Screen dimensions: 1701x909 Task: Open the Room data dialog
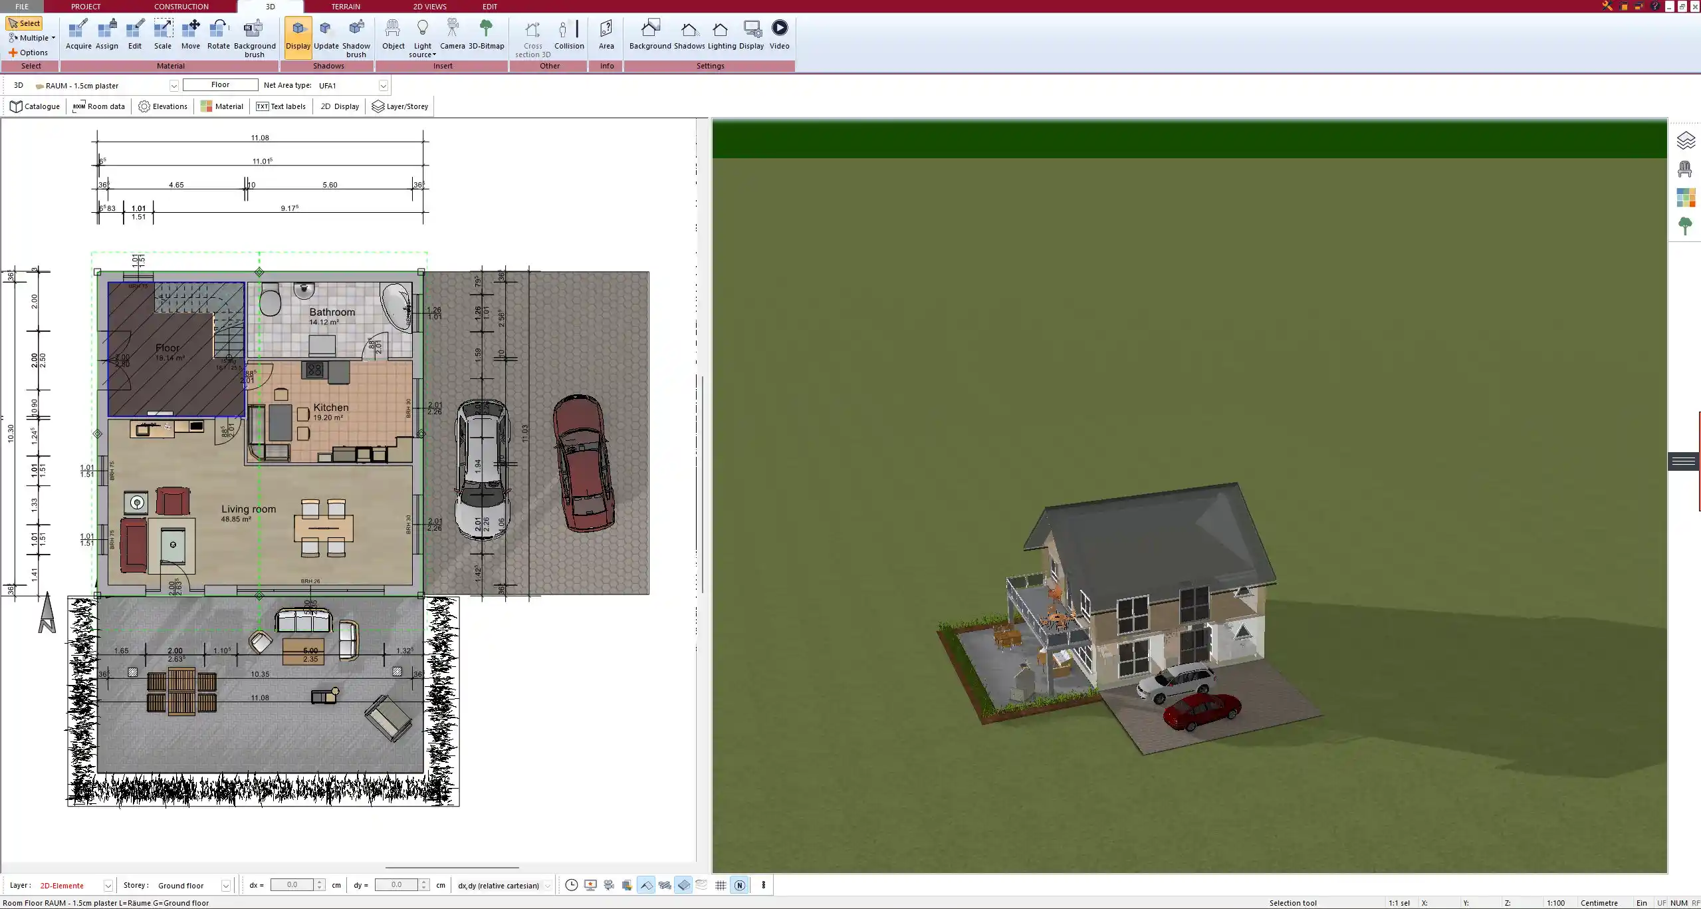coord(98,106)
